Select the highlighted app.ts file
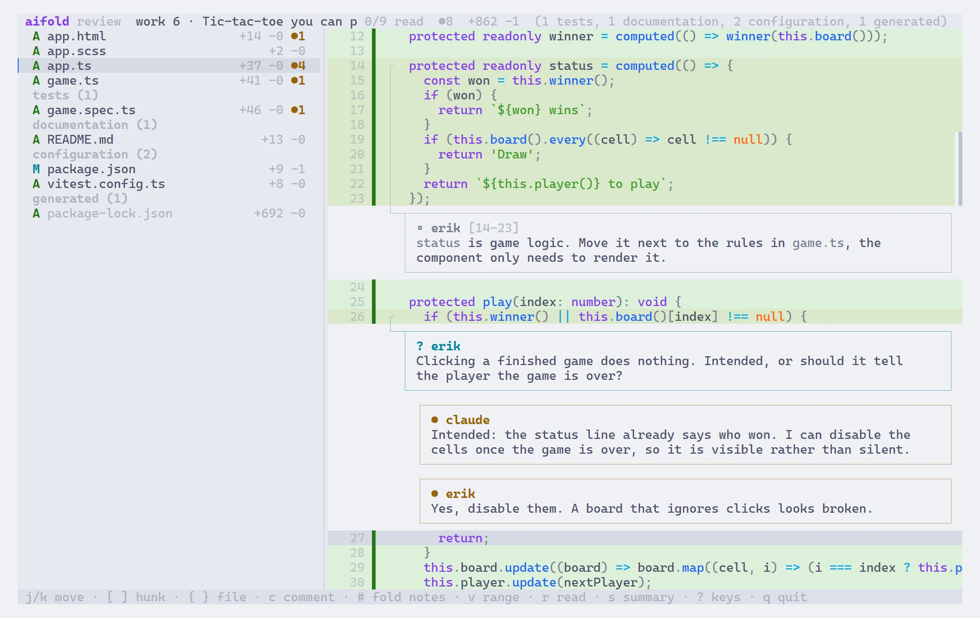 (169, 66)
